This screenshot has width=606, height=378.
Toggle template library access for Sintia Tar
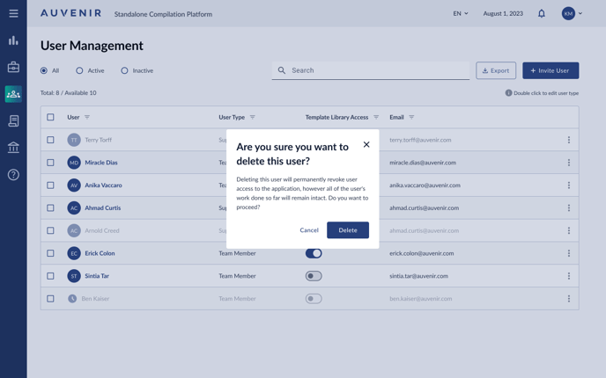pos(314,276)
